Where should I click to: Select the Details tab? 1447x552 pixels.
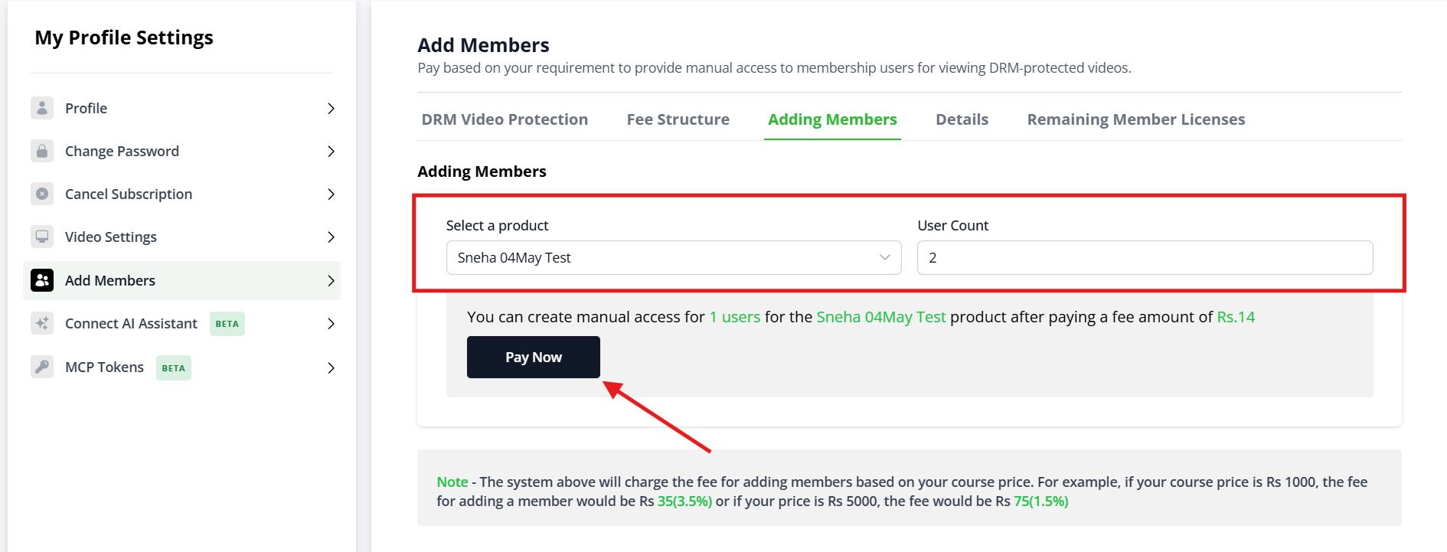point(962,119)
